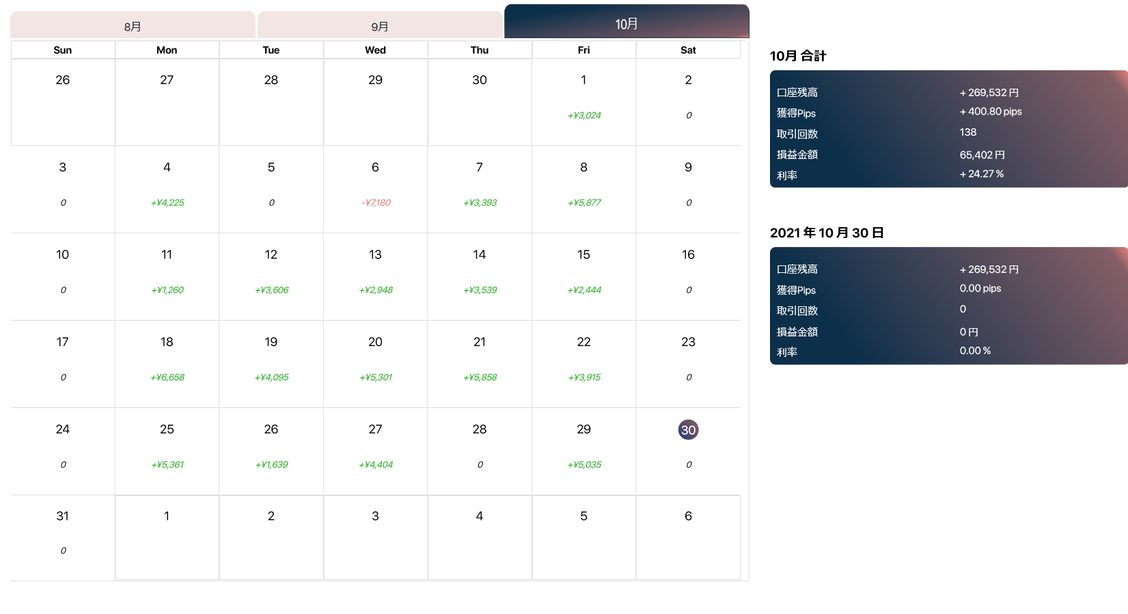This screenshot has height=614, width=1128.
Task: Click the 2021年10月30日 daily summary panel
Action: point(948,306)
